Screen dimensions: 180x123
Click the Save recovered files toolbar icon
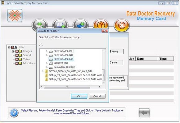pos(40,24)
